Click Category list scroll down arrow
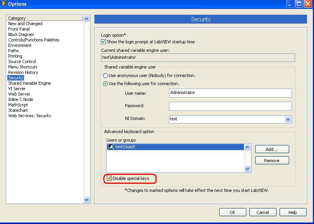The width and height of the screenshot is (314, 224). (x=86, y=200)
